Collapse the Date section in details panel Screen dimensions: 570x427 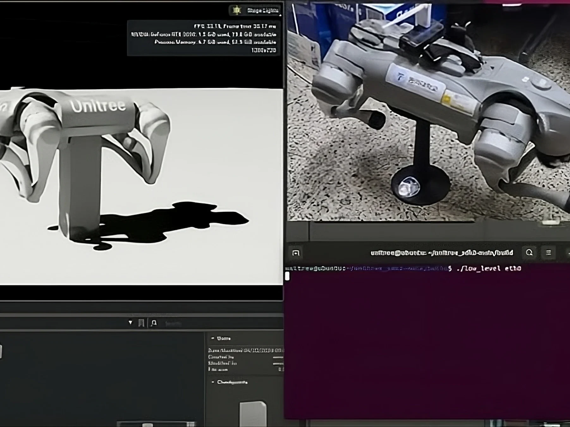(213, 338)
